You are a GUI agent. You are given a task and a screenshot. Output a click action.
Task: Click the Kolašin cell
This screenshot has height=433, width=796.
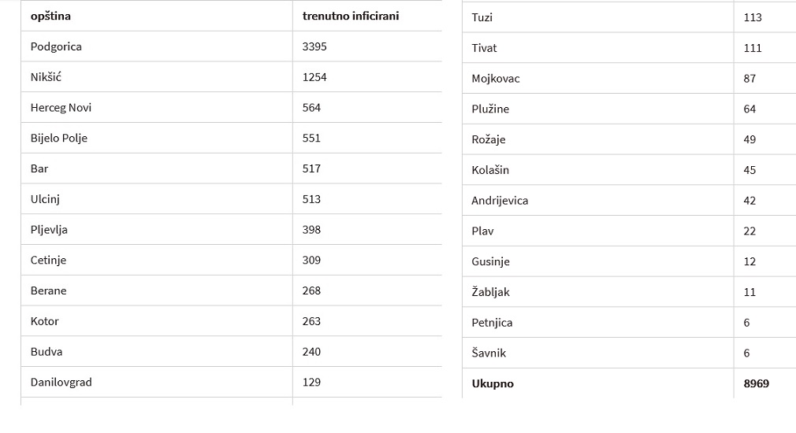(x=597, y=170)
